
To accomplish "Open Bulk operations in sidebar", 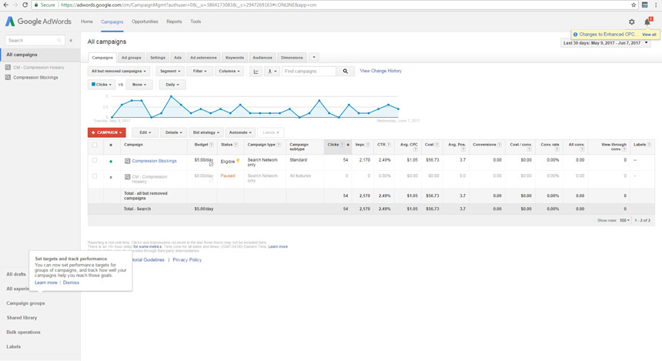I will (x=23, y=333).
